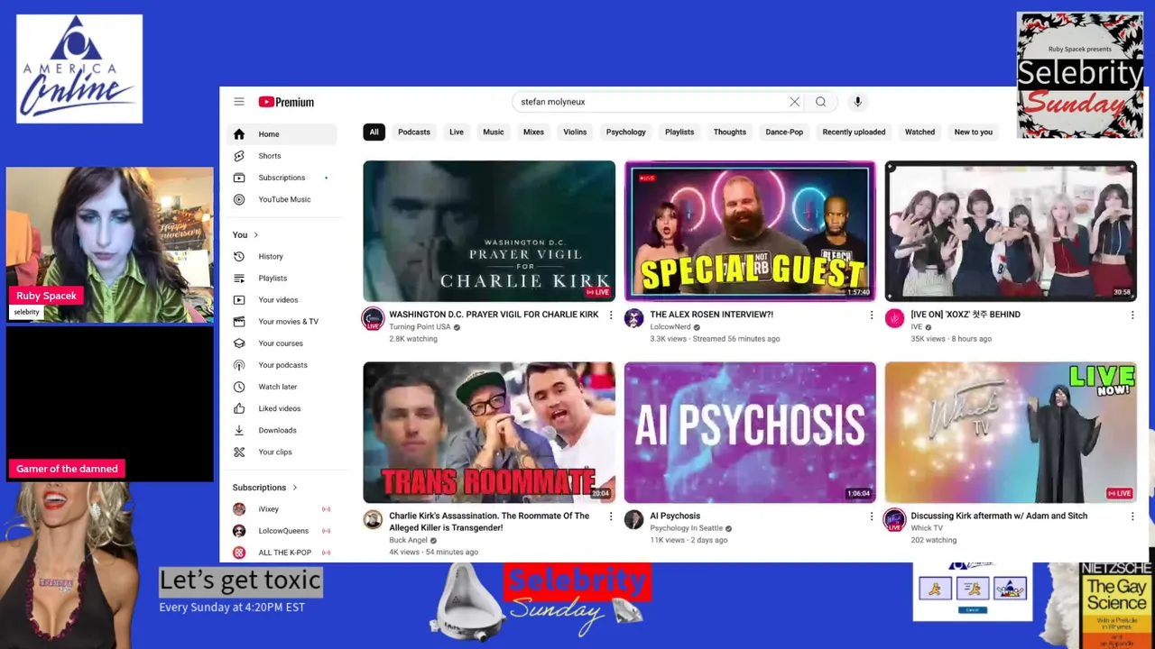Image resolution: width=1155 pixels, height=649 pixels.
Task: Open Buck Angel channel avatar
Action: 373,519
